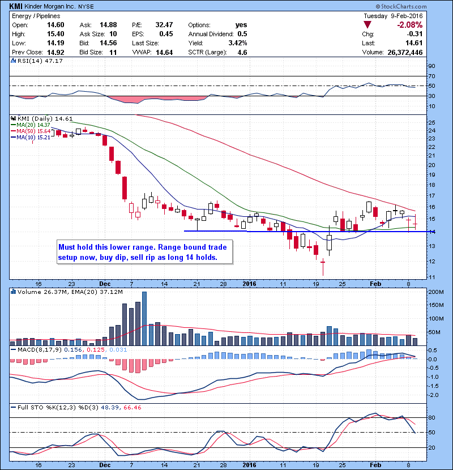Select the Yield value 3.42%
This screenshot has height=470, width=453.
click(x=238, y=43)
